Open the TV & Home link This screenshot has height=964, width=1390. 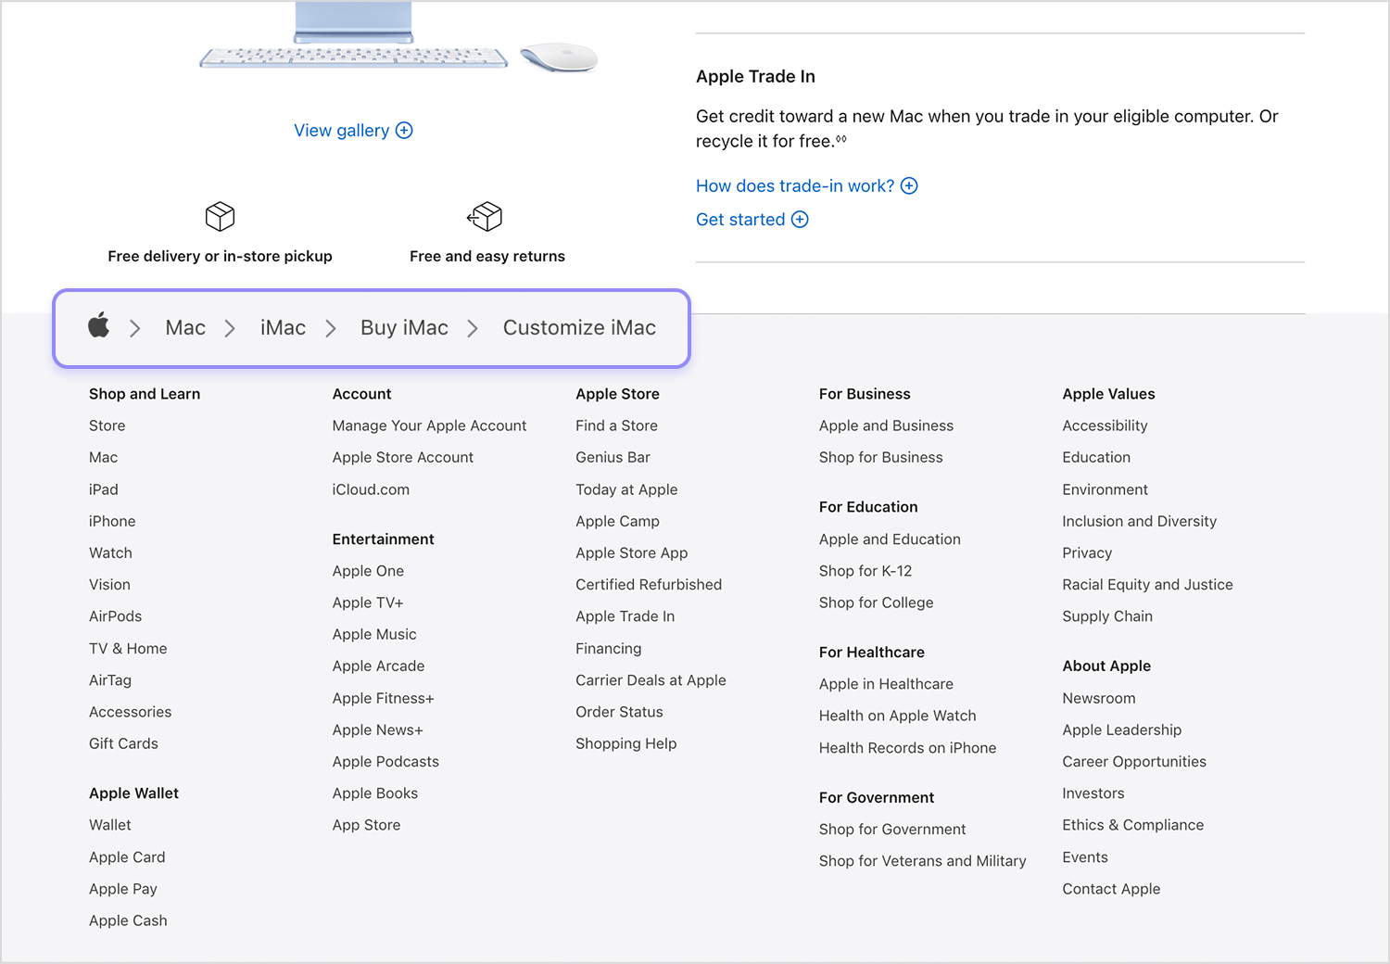click(128, 649)
